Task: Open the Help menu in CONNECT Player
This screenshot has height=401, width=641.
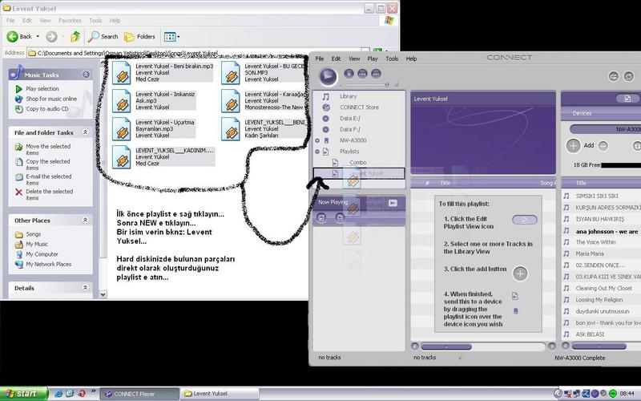Action: click(411, 59)
